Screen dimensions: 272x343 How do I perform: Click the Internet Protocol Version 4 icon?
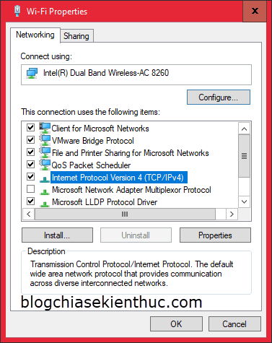coord(45,179)
